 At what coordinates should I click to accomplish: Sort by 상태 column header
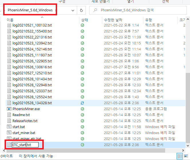pyautogui.click(x=85, y=20)
